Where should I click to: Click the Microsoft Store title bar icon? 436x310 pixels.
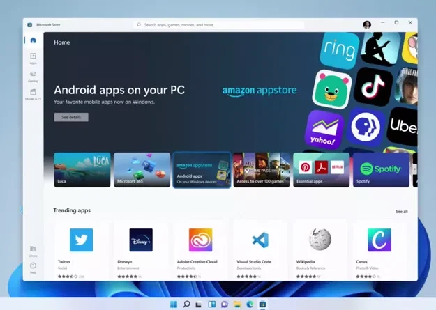click(30, 24)
